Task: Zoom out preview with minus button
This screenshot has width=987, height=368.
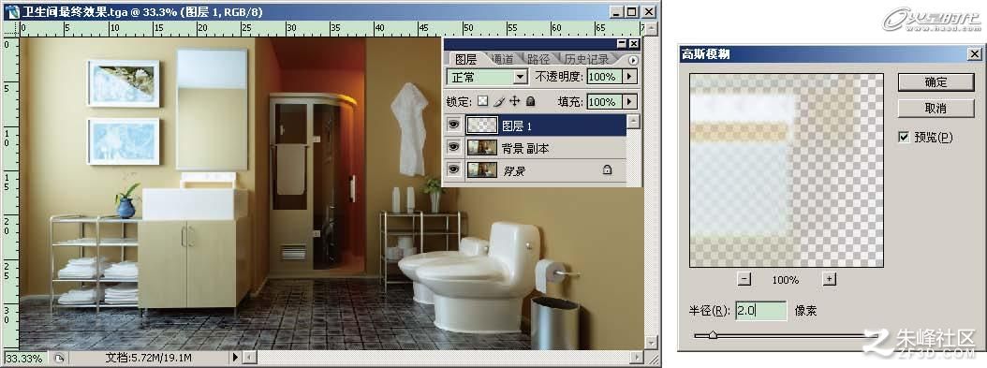Action: (x=744, y=279)
